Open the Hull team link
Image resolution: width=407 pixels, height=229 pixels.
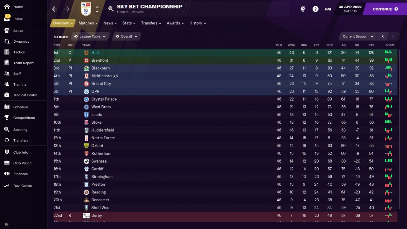(x=95, y=53)
